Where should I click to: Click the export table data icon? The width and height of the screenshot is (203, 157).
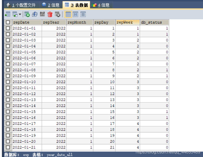tap(8, 14)
